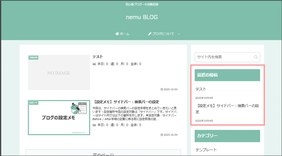The height and width of the screenshot is (156, 282).
Task: Click the nemu BLOG site title
Action: click(142, 17)
